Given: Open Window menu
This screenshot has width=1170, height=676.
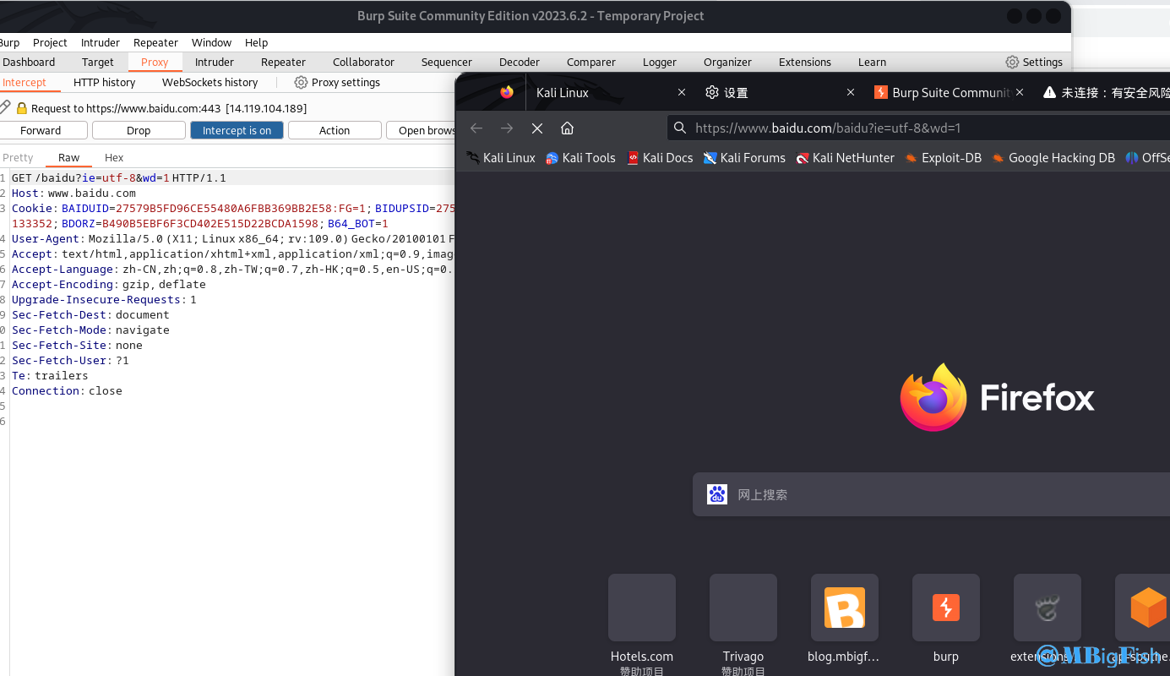Looking at the screenshot, I should click(x=211, y=42).
